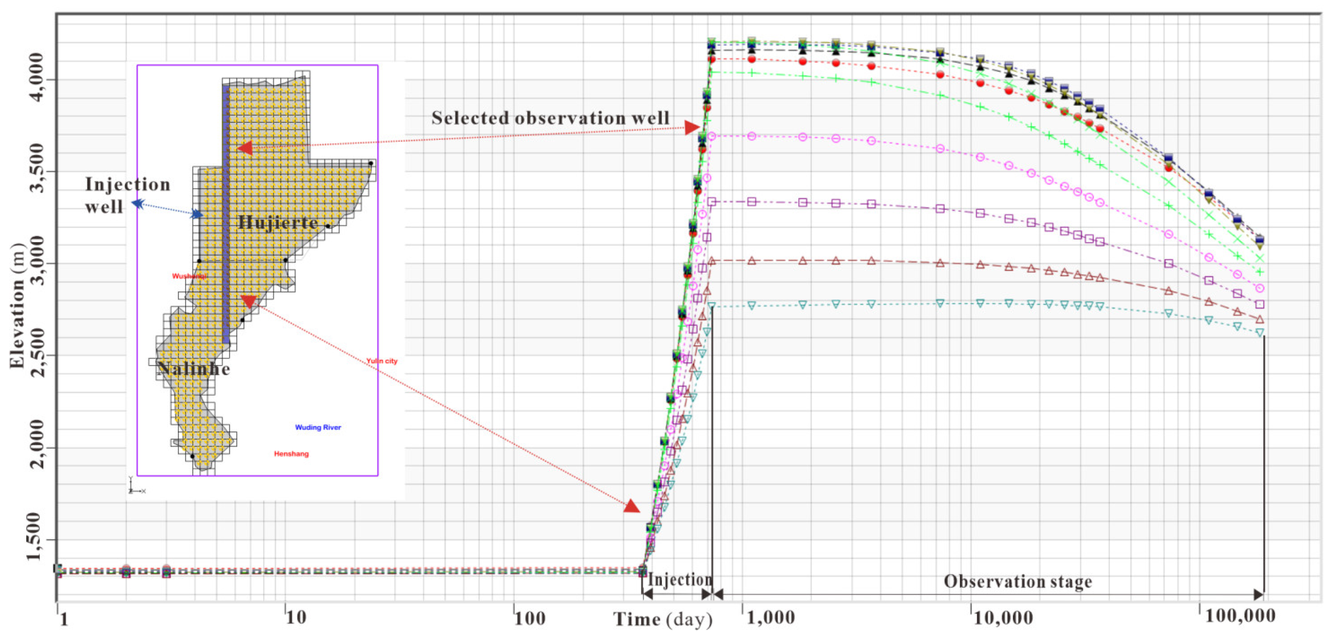Screen dimensions: 1334x640
Task: Click the blue arrowhead touching the map grid
Action: point(197,214)
